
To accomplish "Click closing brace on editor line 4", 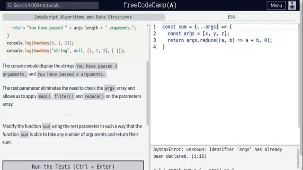I will pyautogui.click(x=164, y=47).
